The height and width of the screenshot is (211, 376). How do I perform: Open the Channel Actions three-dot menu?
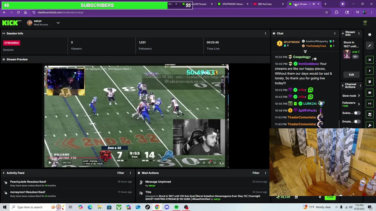click(x=360, y=86)
